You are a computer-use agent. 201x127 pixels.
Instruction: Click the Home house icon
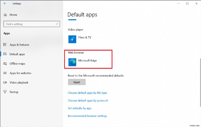click(5, 15)
